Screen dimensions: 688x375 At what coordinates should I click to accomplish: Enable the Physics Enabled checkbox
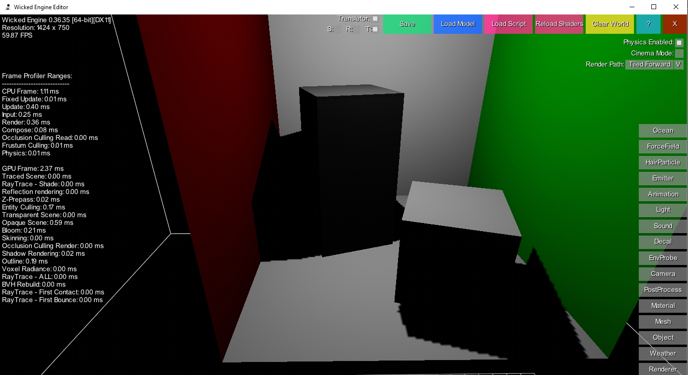click(x=679, y=42)
